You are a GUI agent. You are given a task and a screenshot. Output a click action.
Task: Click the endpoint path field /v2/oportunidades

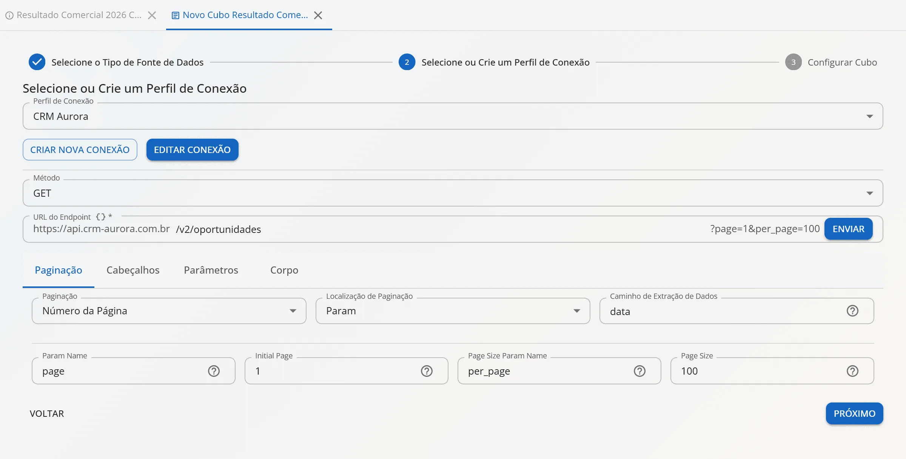tap(440, 229)
